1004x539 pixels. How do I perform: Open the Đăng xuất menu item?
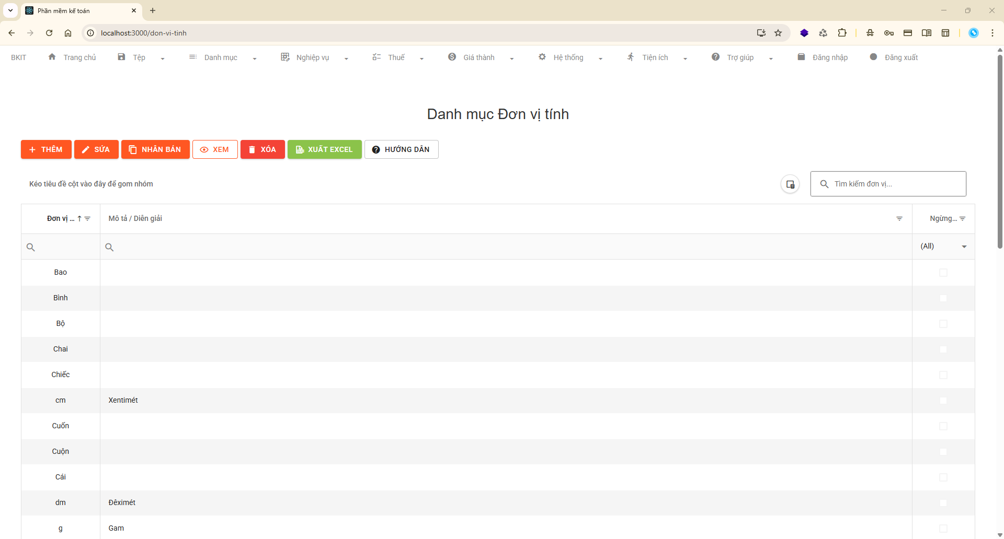click(901, 57)
